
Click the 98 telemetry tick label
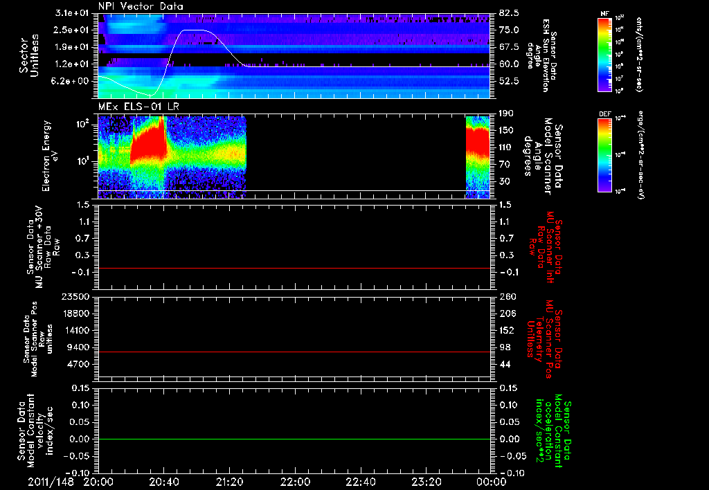504,347
